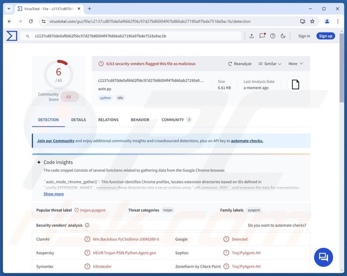This screenshot has width=347, height=276.
Task: Open the VirusTotal logo home link
Action: (x=12, y=36)
